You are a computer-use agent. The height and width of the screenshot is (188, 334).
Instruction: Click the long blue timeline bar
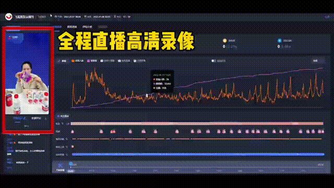tap(198, 155)
